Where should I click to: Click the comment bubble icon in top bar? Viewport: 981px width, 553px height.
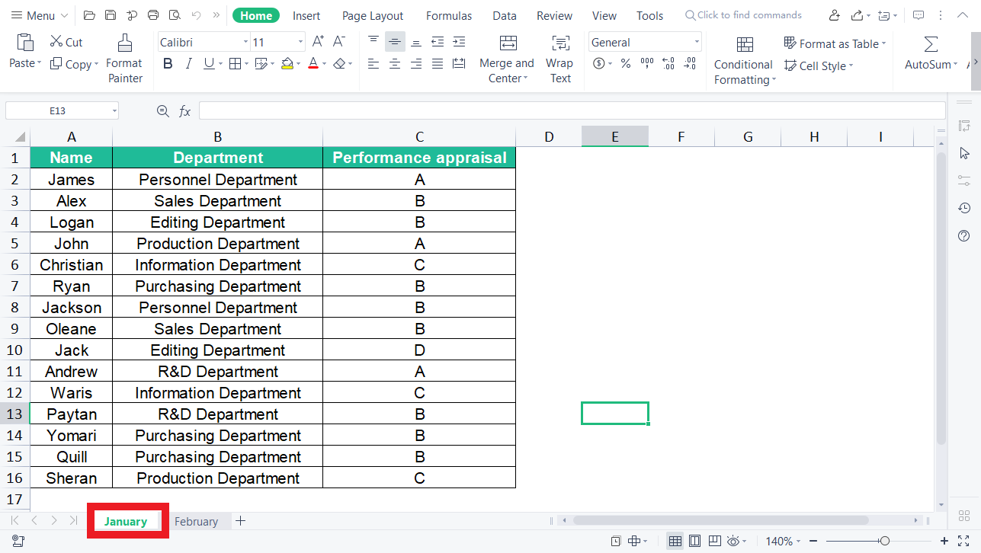tap(918, 15)
